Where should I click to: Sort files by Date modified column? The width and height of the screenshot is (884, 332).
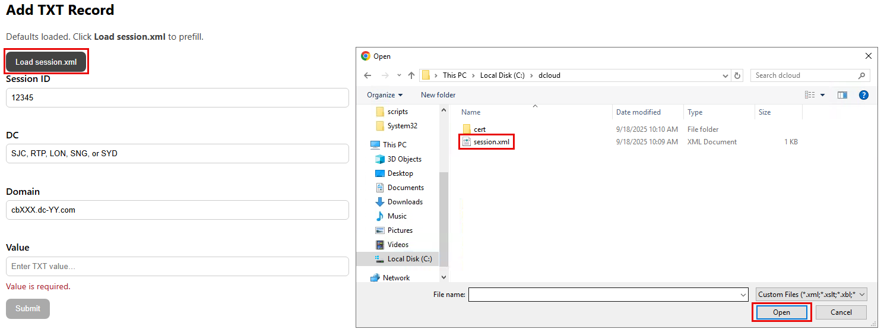click(x=638, y=112)
